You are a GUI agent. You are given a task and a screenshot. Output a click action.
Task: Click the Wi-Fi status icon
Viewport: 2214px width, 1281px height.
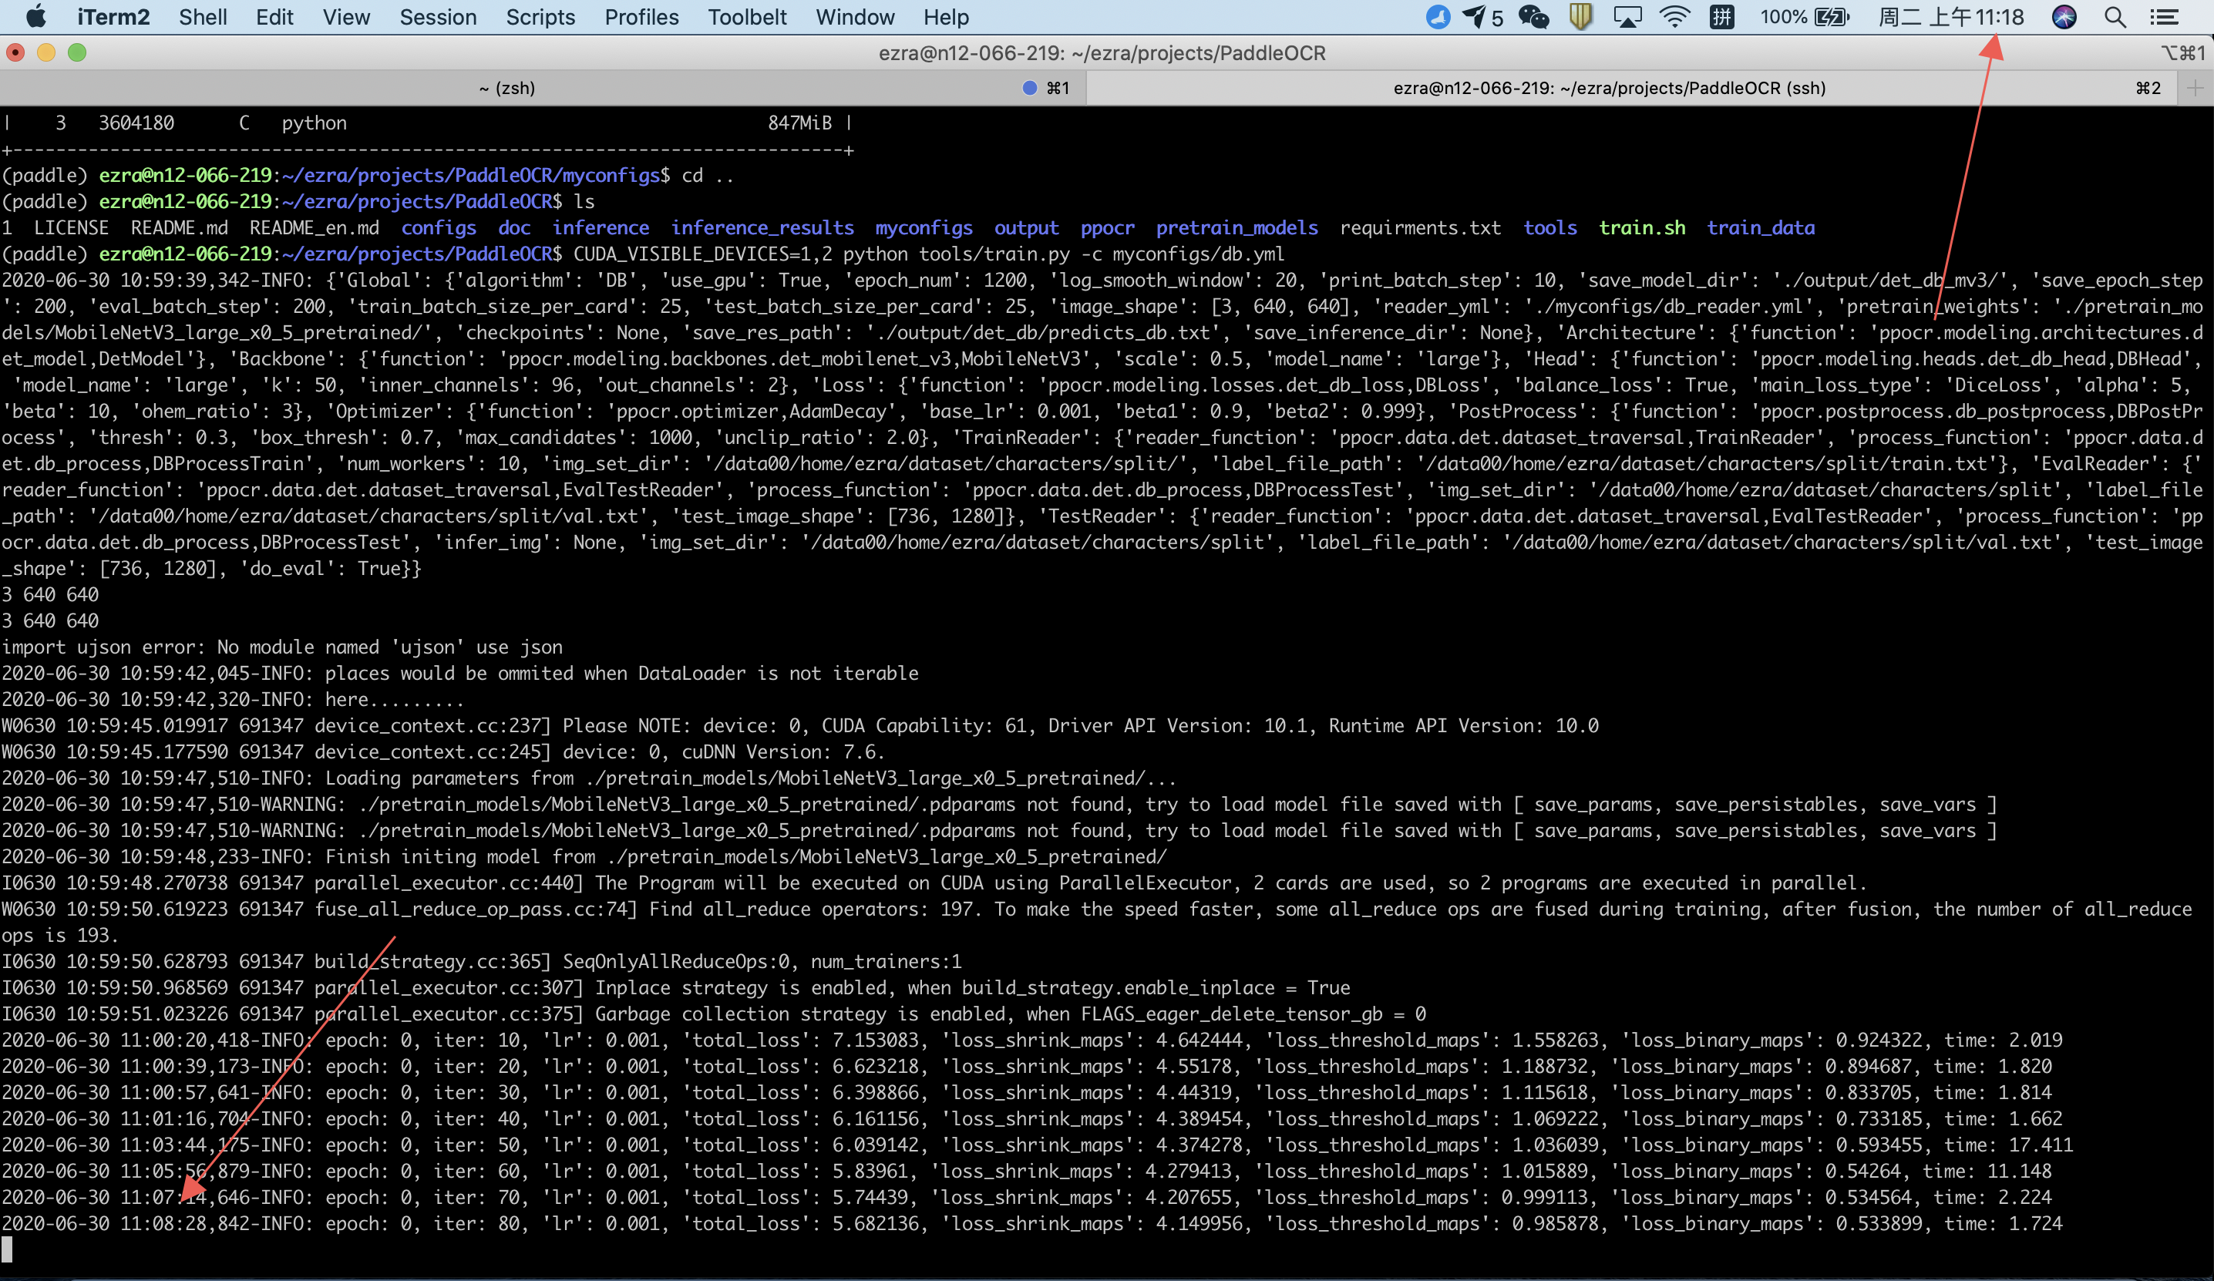(1674, 17)
